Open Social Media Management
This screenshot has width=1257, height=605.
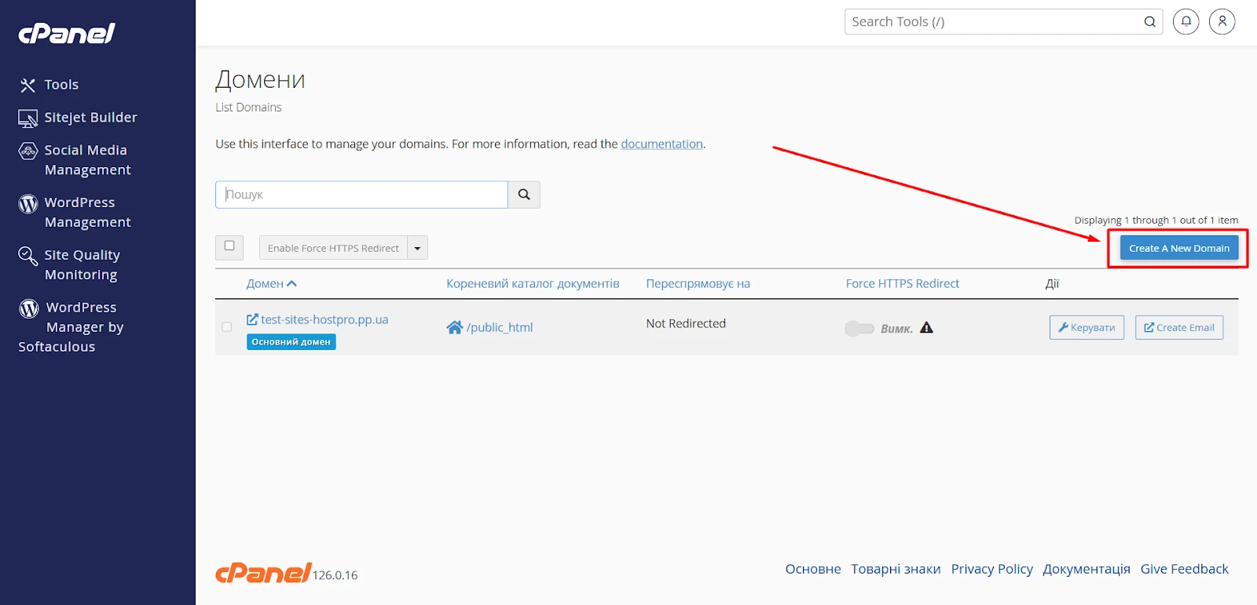click(75, 160)
